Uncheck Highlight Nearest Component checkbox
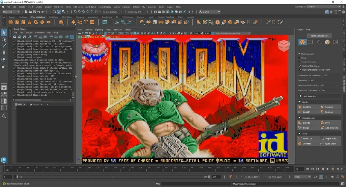 point(300,70)
